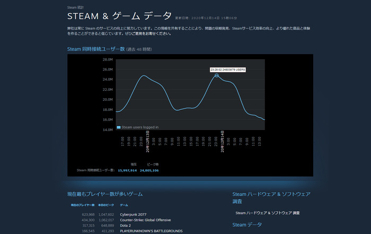Open Steam ハードウェア & ソフトウェア 調査 link
The image size is (371, 234).
click(267, 213)
